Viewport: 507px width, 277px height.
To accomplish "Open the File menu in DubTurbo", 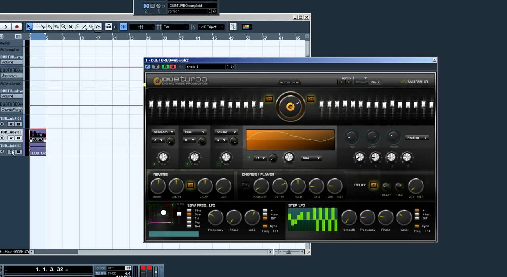I will [x=375, y=82].
